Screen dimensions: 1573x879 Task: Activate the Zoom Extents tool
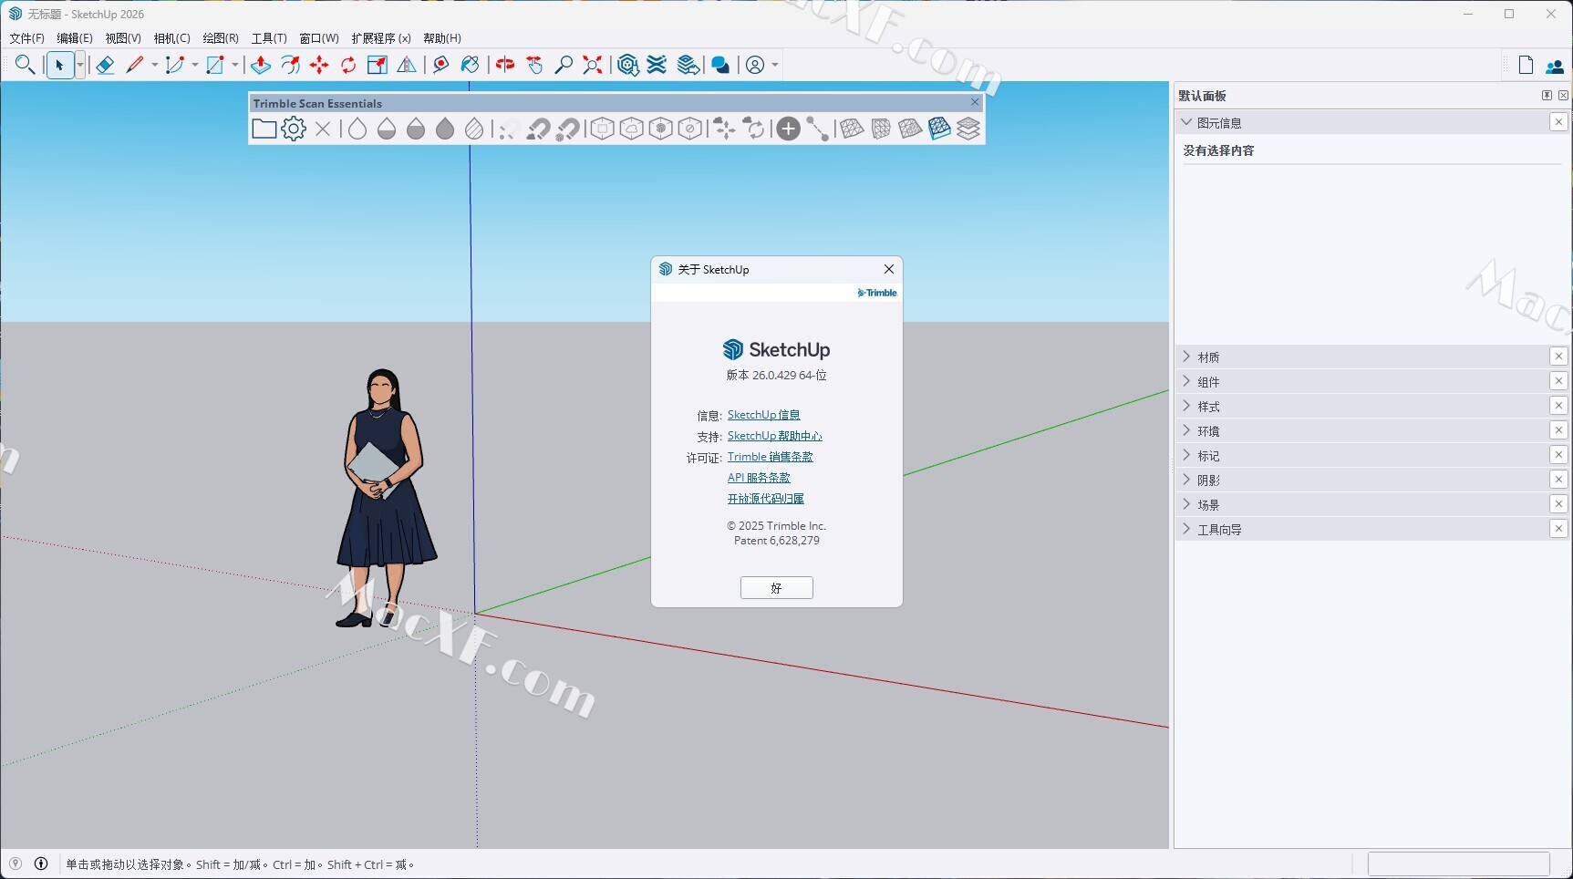[593, 65]
